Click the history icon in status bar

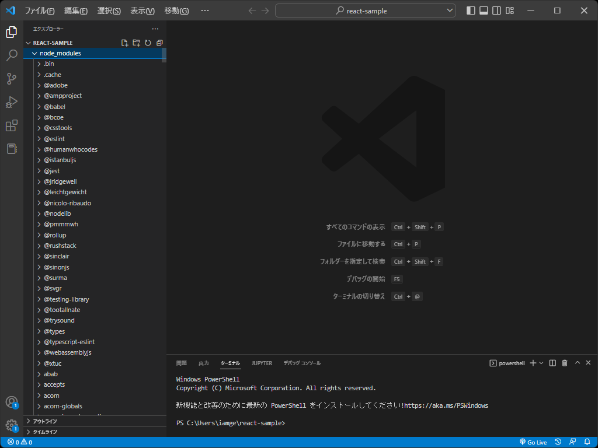click(558, 442)
